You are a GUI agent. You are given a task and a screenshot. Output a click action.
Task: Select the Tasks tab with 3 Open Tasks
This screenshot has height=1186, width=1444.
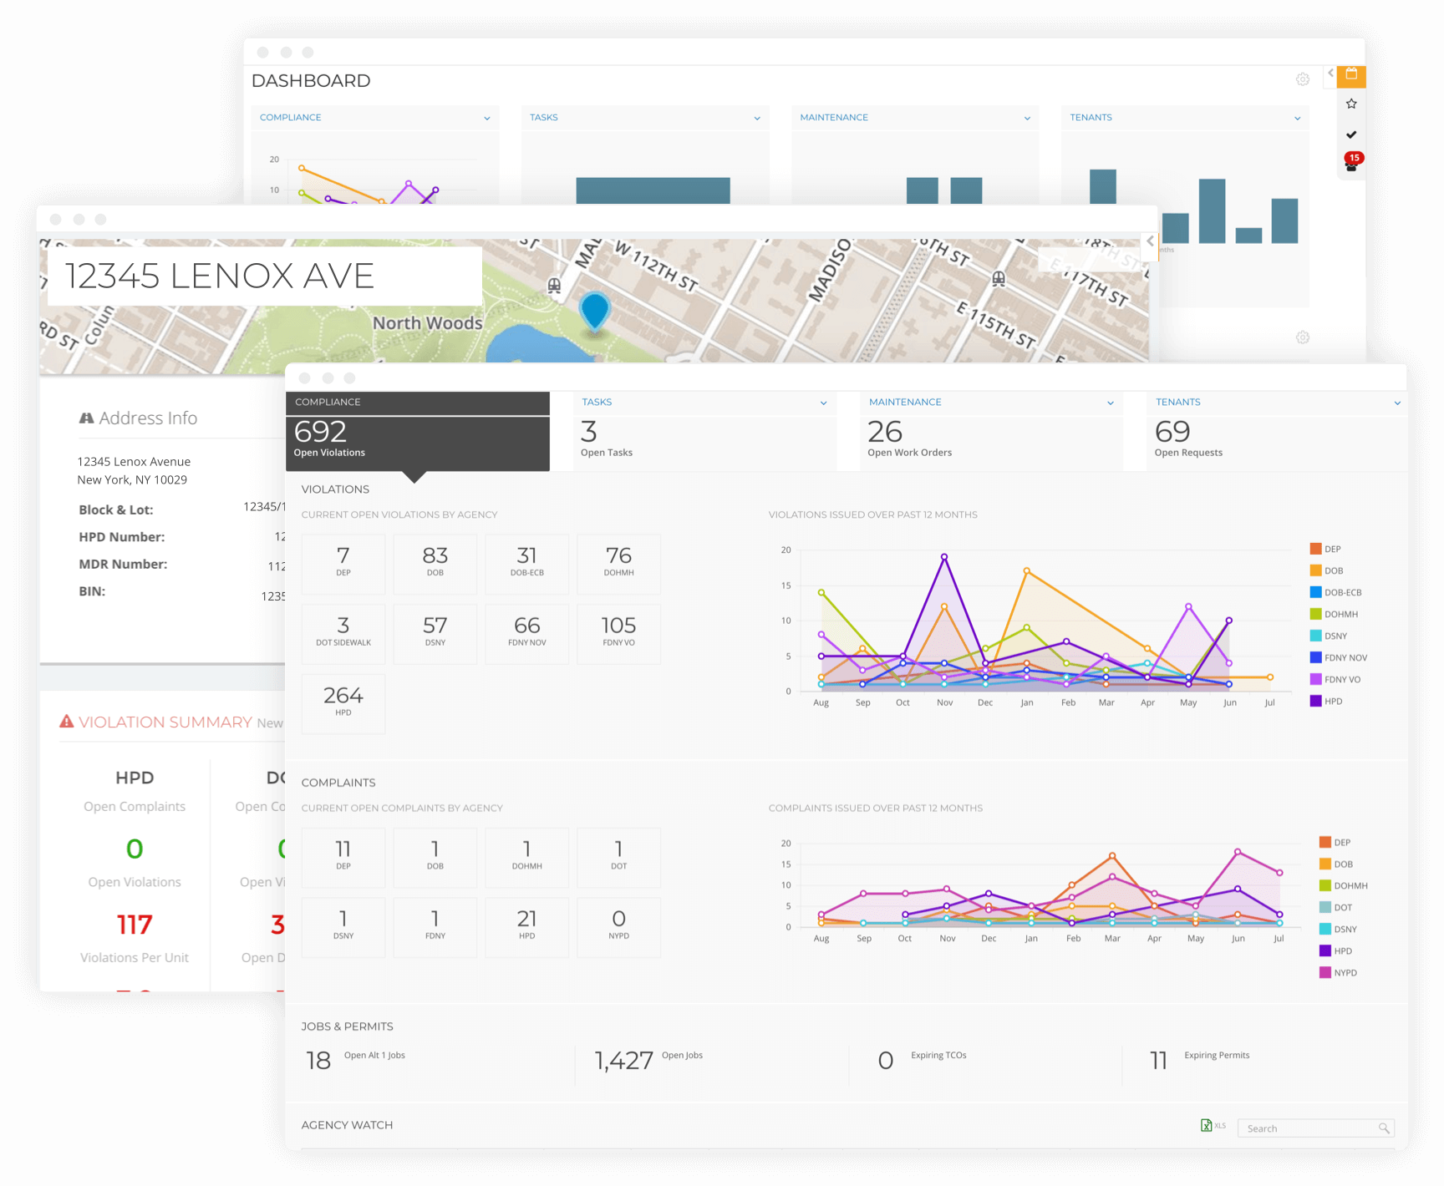[x=704, y=431]
